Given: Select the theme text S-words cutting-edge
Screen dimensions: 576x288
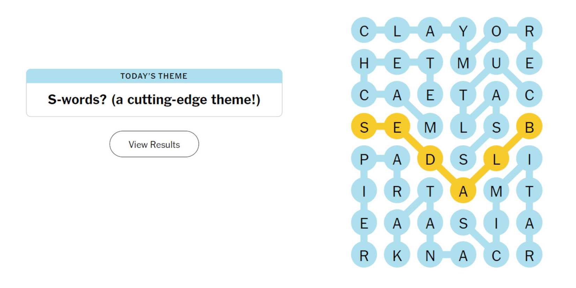Looking at the screenshot, I should (154, 99).
